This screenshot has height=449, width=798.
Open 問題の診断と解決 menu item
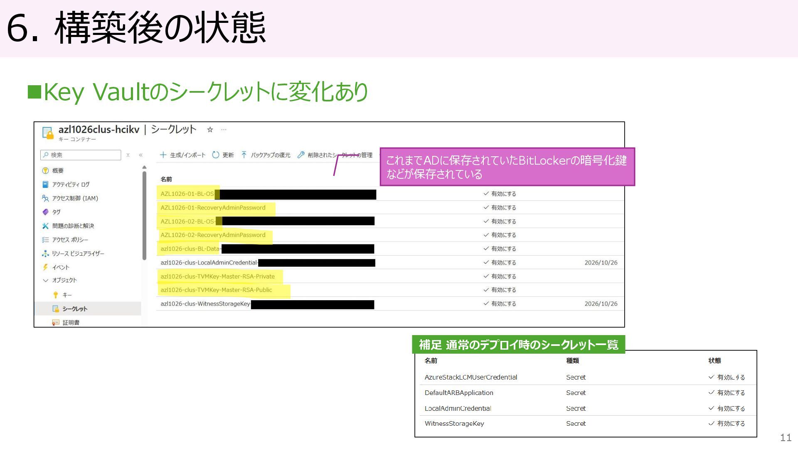tap(73, 226)
